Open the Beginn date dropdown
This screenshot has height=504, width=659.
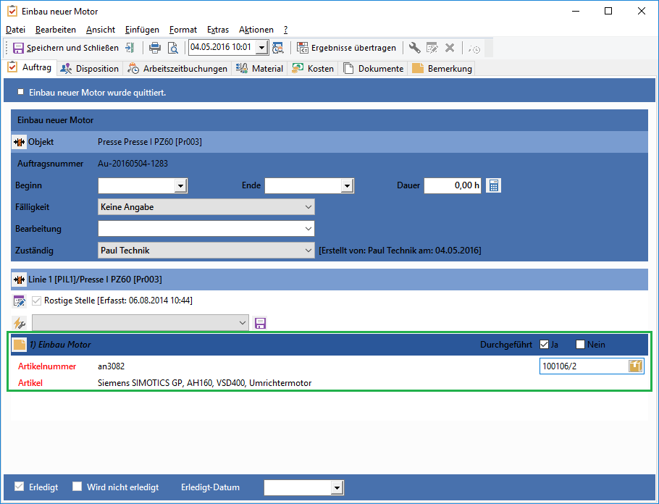(x=180, y=185)
